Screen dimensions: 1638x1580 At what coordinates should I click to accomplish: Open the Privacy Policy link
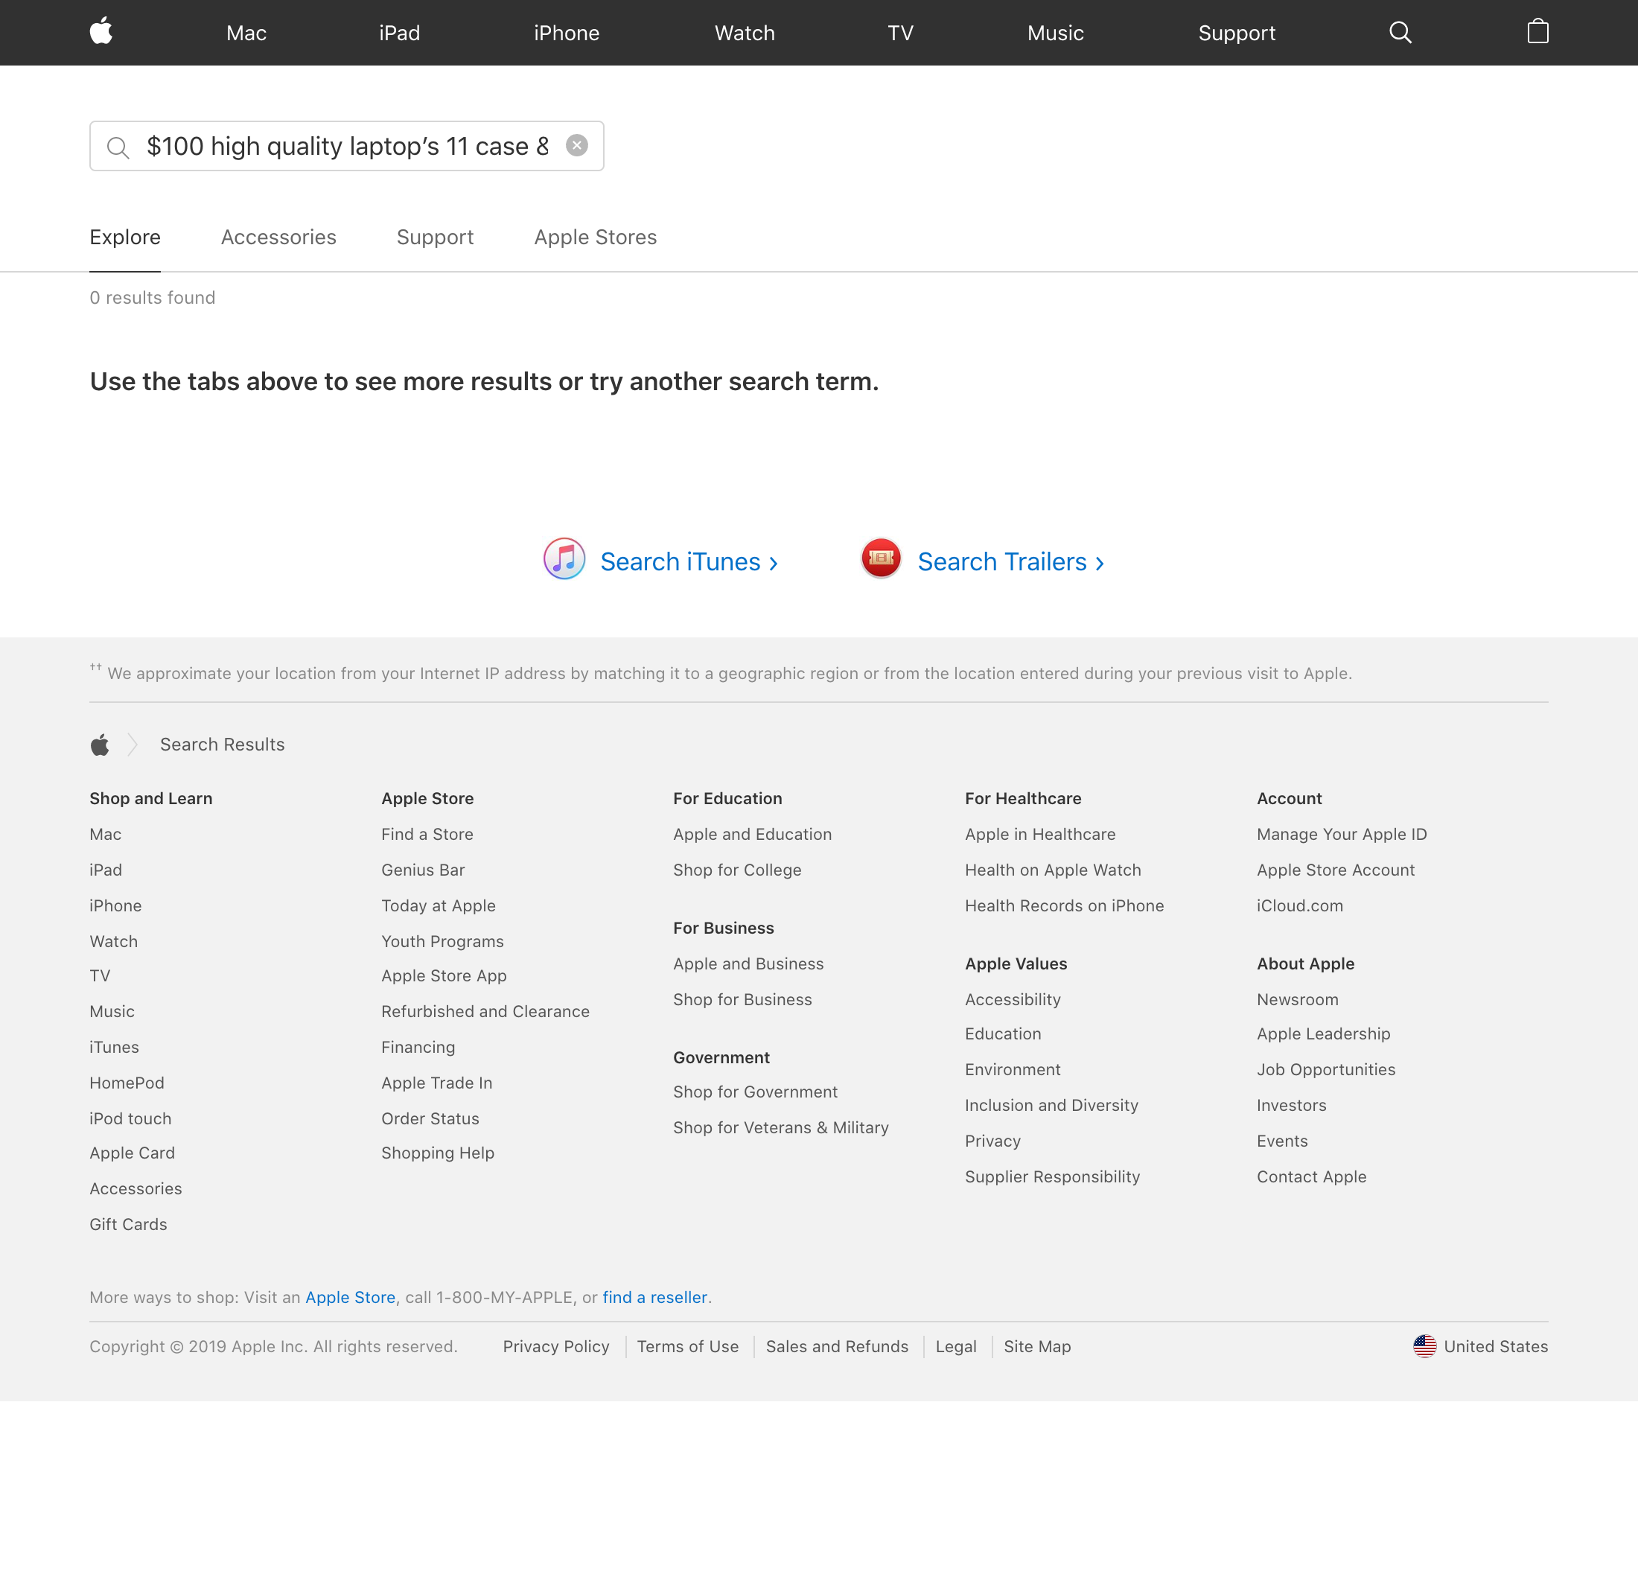tap(555, 1346)
